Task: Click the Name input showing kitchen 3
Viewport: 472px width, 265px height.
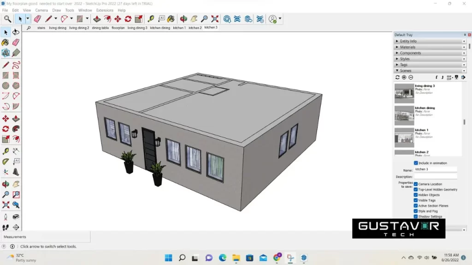Action: coord(436,169)
